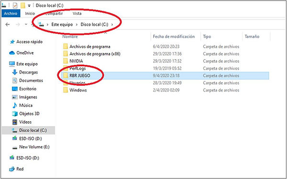Sort by the Tamaño column header

(x=252, y=37)
